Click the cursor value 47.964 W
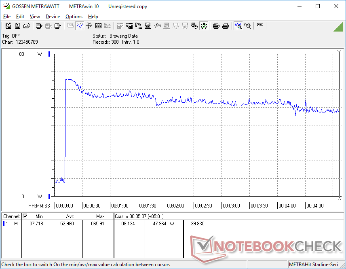Image resolution: width=346 pixels, height=269 pixels. tap(164, 224)
